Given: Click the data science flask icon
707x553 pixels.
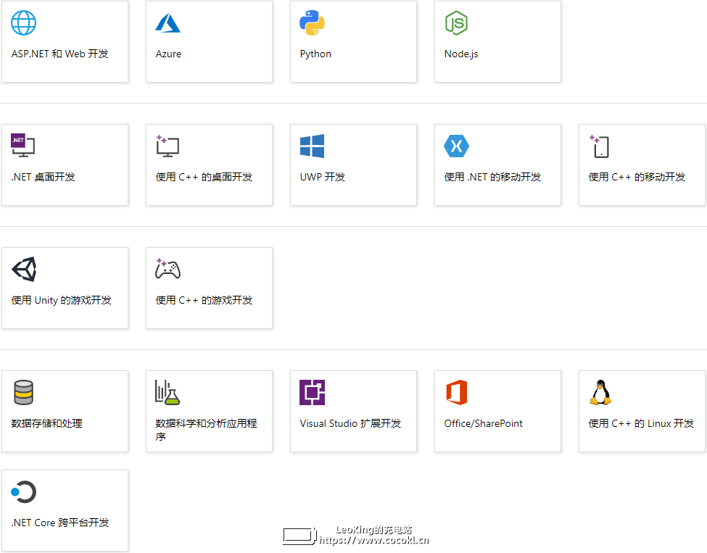Looking at the screenshot, I should 168,392.
